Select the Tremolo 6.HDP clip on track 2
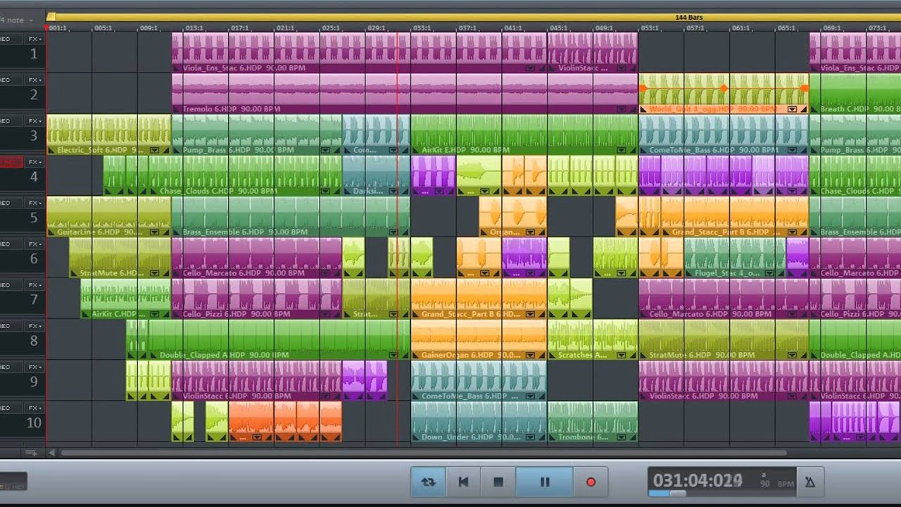Screen dimensions: 901x507 [x=405, y=93]
